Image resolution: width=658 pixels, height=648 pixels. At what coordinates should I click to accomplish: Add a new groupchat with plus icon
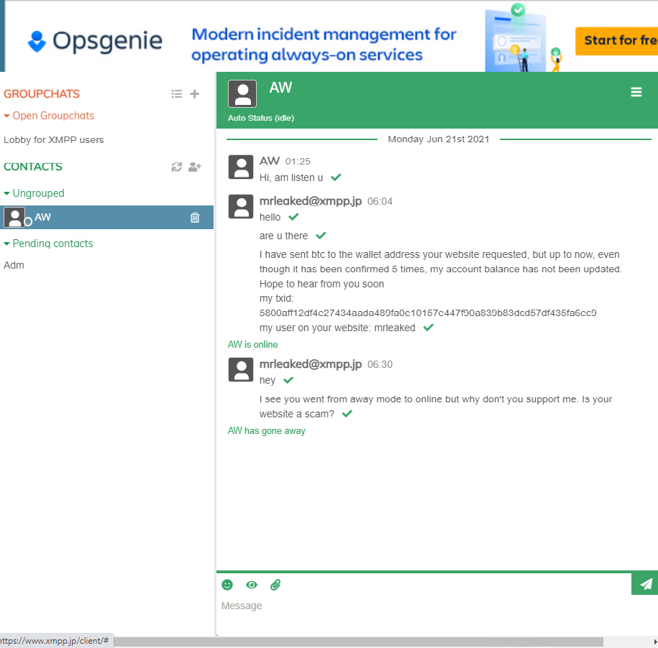[x=194, y=94]
